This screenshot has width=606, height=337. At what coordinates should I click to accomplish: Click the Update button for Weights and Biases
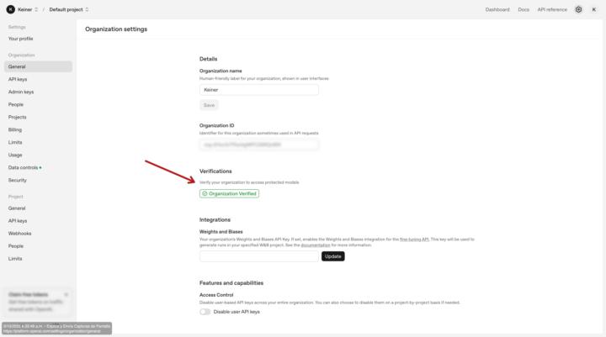333,256
